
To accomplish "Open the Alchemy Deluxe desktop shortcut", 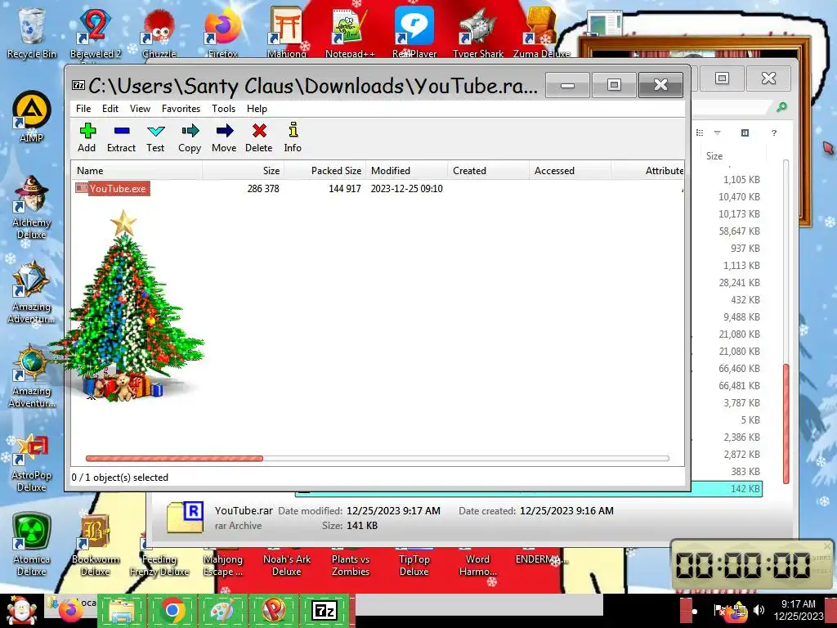I will tap(32, 207).
